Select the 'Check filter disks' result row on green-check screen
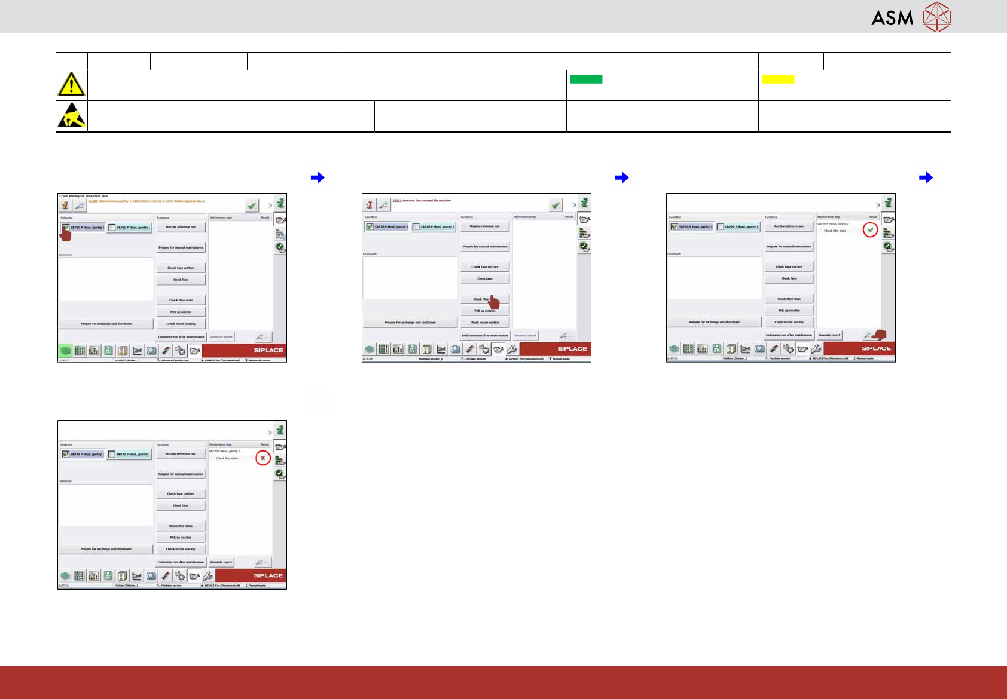Screen dimensions: 1007x699 click(848, 231)
